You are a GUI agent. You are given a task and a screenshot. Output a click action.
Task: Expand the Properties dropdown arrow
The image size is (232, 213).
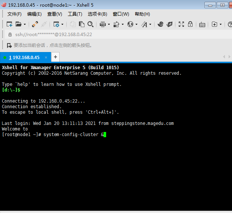(62, 24)
